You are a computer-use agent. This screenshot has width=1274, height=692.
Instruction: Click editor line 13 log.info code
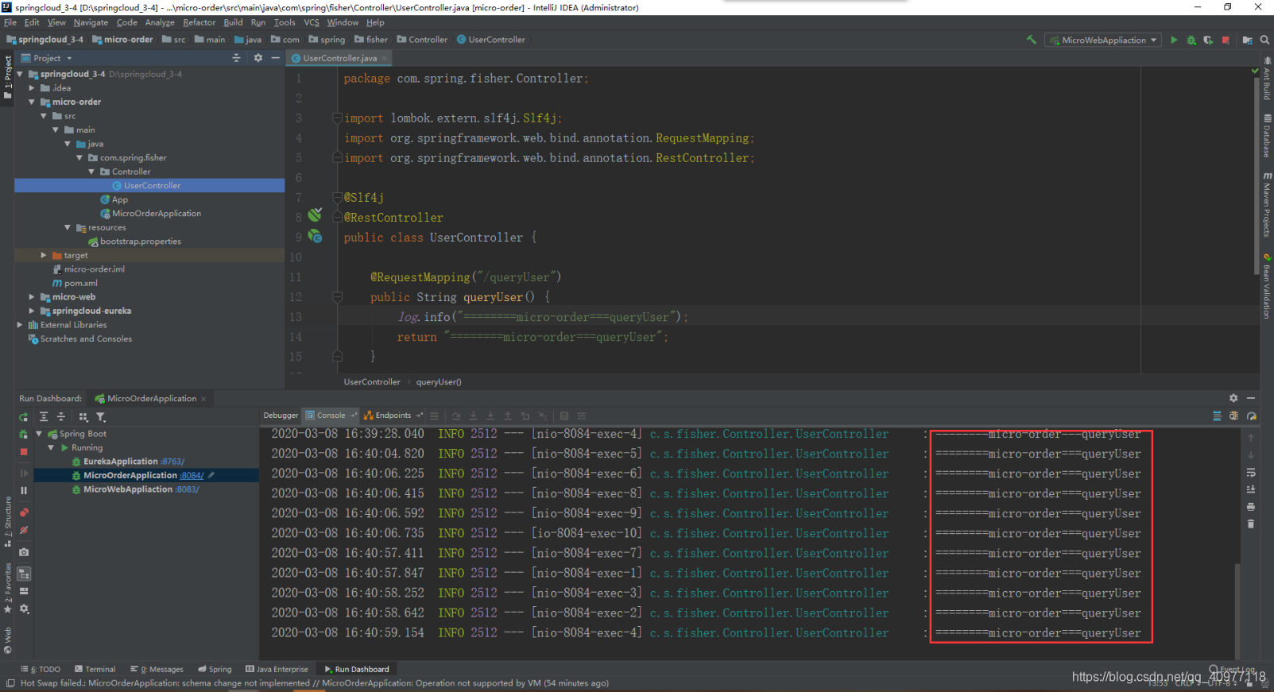point(542,317)
